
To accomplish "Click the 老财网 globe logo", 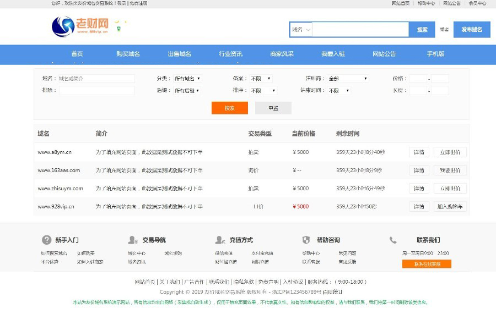I will 63,26.
